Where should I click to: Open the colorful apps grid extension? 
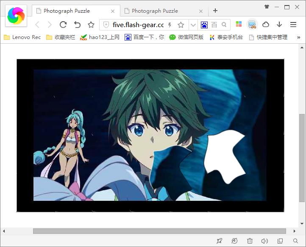(x=239, y=24)
